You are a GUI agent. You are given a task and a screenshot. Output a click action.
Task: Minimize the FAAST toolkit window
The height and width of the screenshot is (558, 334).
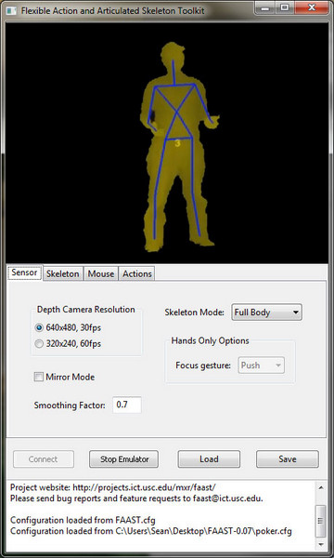[265, 7]
